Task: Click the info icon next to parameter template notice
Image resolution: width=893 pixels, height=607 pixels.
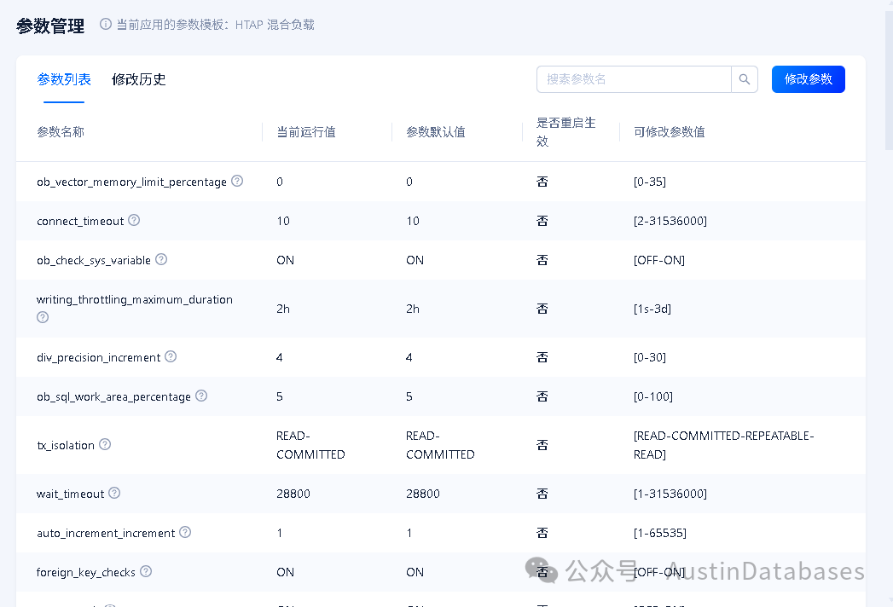Action: [x=104, y=24]
